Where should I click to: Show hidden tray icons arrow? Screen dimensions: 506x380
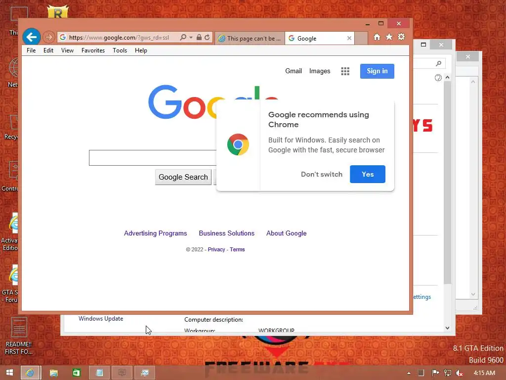coord(409,373)
